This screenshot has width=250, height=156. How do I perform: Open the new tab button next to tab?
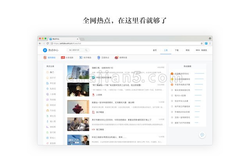pos(82,39)
